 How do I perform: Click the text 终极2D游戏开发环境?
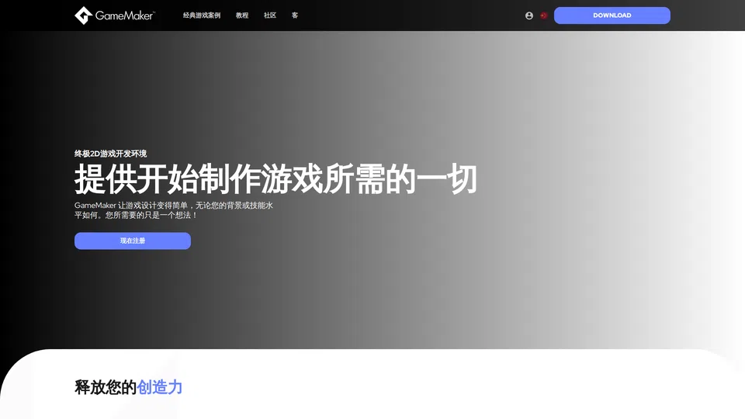[110, 154]
